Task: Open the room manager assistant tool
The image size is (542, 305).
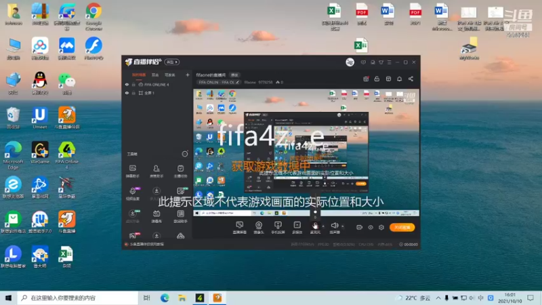Action: click(157, 171)
